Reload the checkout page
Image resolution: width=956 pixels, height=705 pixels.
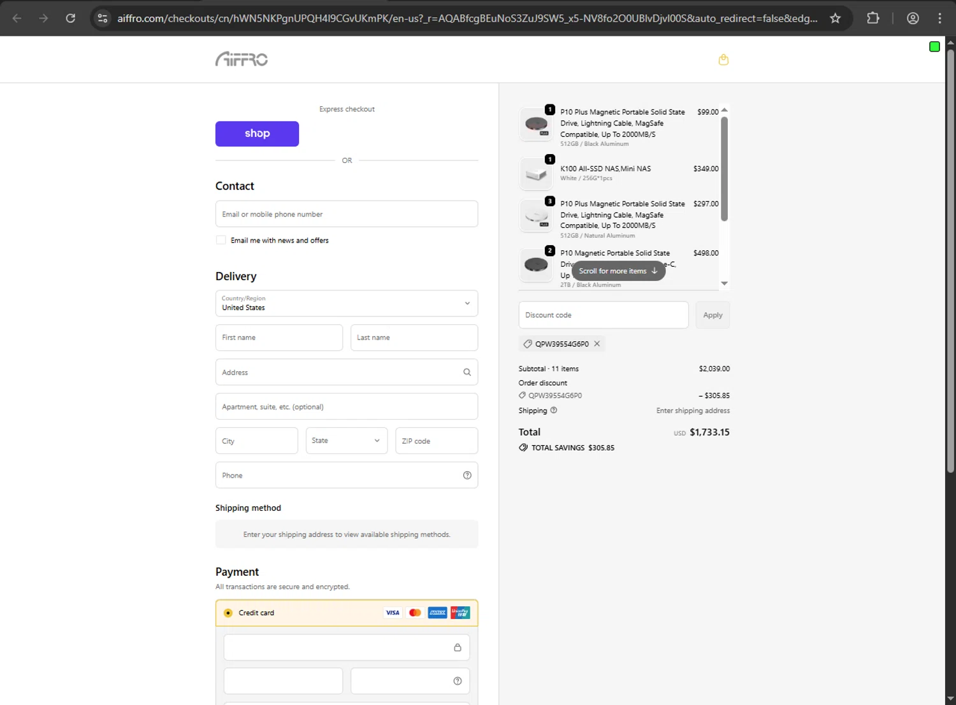tap(71, 18)
